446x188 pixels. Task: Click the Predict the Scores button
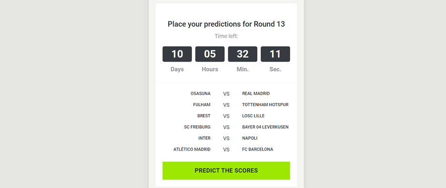[226, 170]
